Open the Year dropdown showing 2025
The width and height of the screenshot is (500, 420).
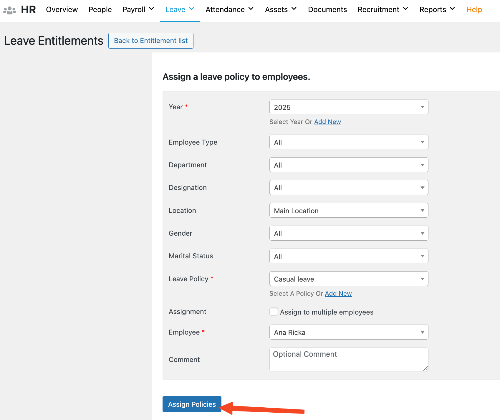pyautogui.click(x=348, y=107)
